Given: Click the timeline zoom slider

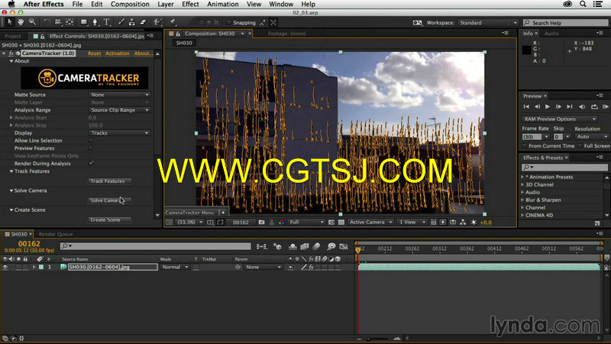Looking at the screenshot, I should click(377, 339).
